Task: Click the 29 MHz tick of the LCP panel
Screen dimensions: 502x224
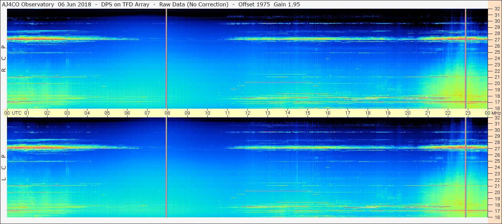Action: pyautogui.click(x=497, y=136)
